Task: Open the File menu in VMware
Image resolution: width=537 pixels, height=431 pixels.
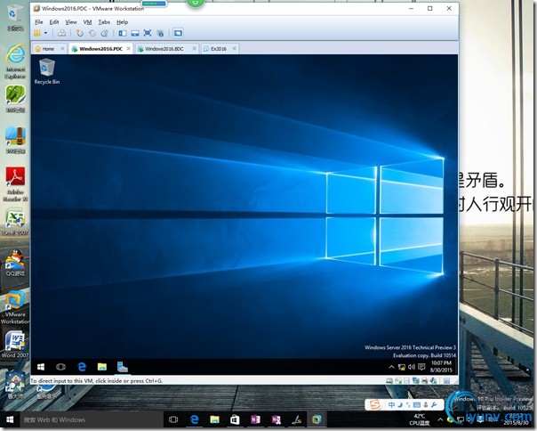Action: pyautogui.click(x=39, y=22)
